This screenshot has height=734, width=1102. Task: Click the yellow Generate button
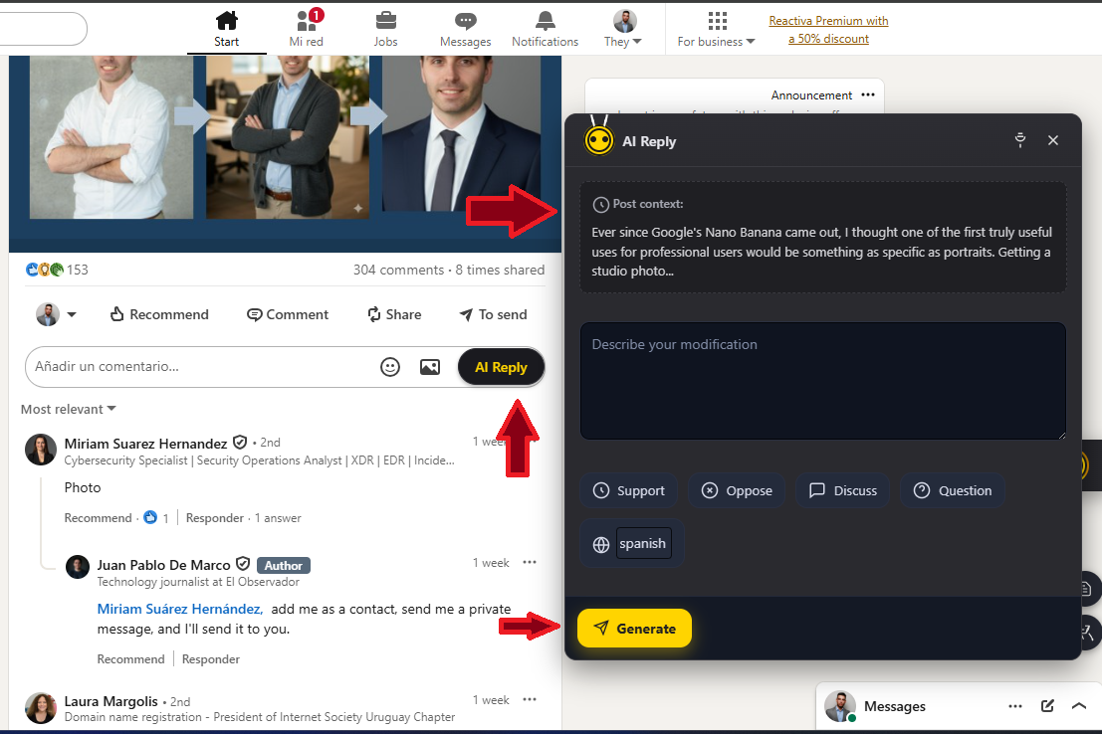(635, 628)
